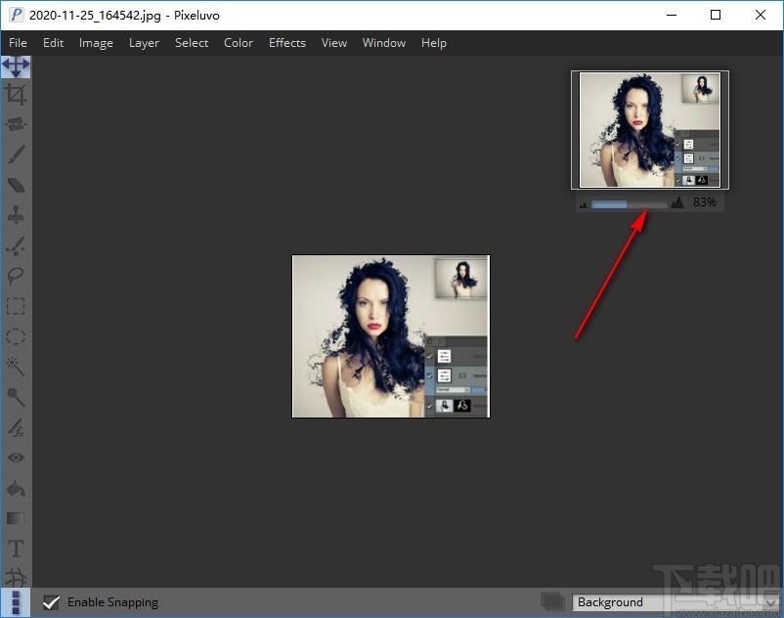
Task: Open the Effects menu
Action: click(x=287, y=43)
